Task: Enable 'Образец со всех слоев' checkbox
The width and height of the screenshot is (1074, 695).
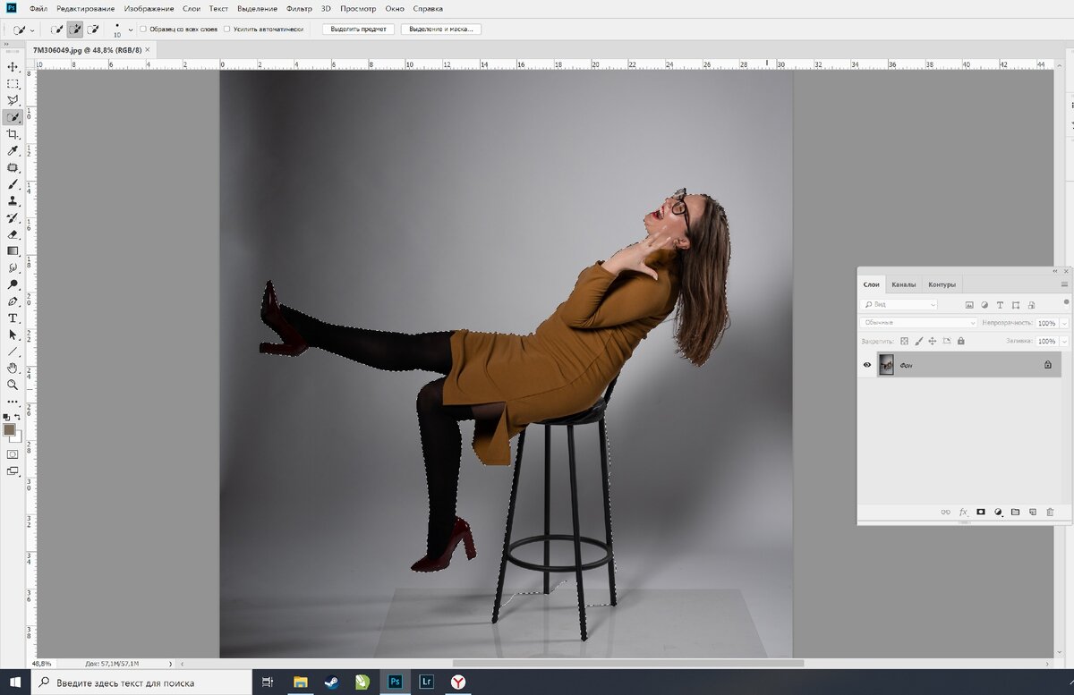Action: point(143,30)
